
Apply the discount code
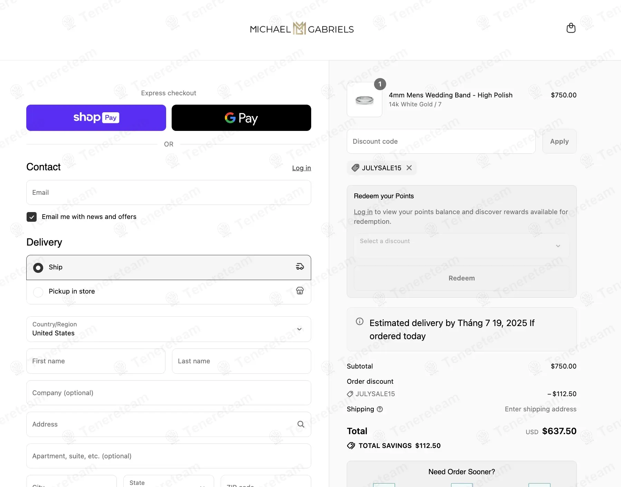pos(559,141)
